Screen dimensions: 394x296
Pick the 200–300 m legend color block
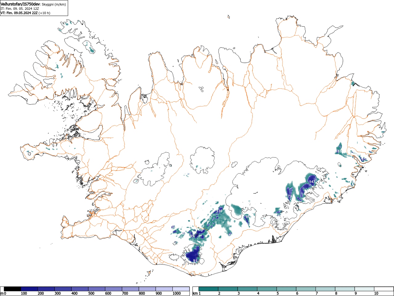(46, 289)
